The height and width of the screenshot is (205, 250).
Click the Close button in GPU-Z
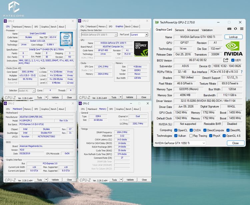pos(235,143)
